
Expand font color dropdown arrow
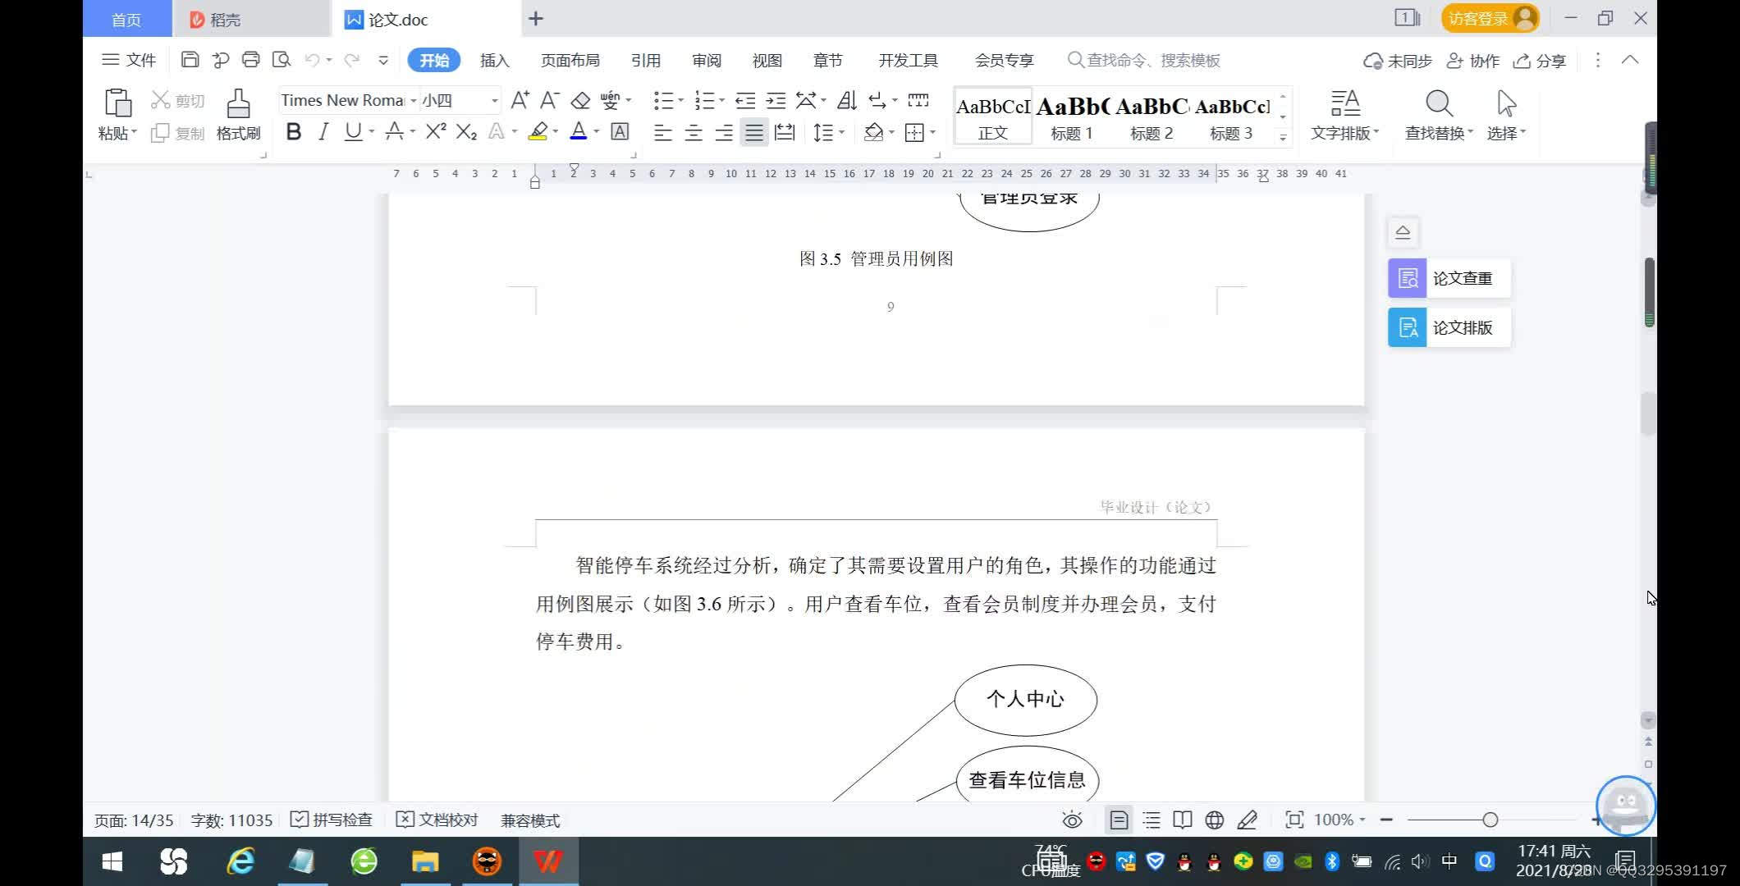coord(597,131)
